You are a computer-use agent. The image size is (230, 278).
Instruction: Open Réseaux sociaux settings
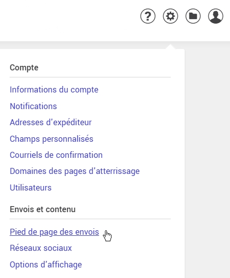coord(41,248)
